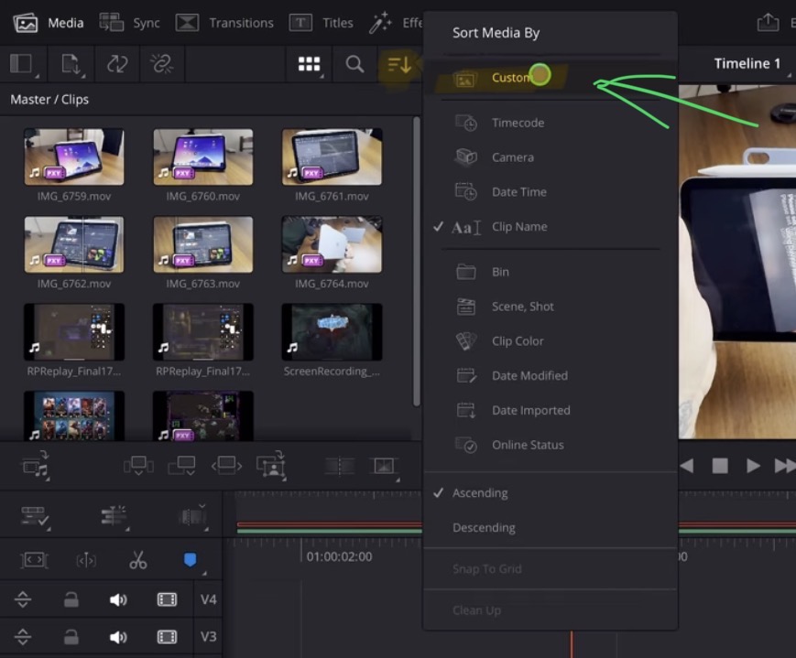The height and width of the screenshot is (658, 796).
Task: Click the magnifier search icon in media pool
Action: click(354, 64)
